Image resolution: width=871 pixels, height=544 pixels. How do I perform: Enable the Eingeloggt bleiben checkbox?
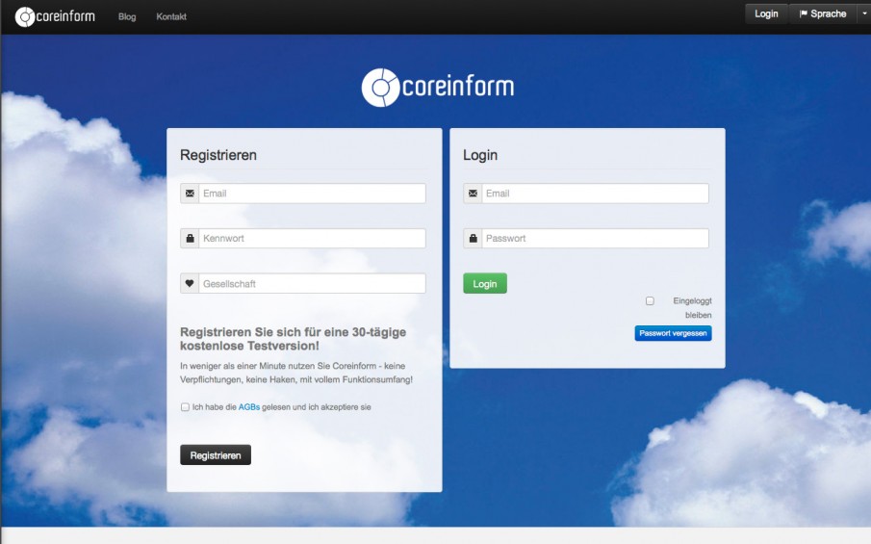tap(650, 300)
